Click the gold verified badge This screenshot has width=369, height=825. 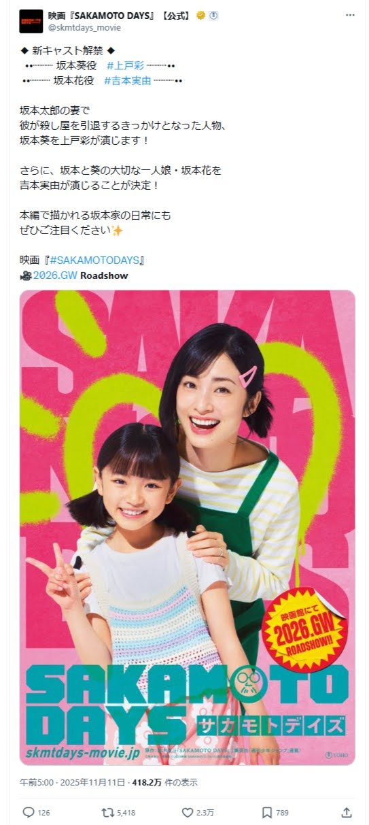coord(200,15)
